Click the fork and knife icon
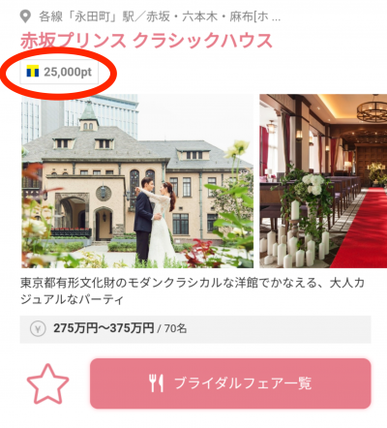 point(157,383)
